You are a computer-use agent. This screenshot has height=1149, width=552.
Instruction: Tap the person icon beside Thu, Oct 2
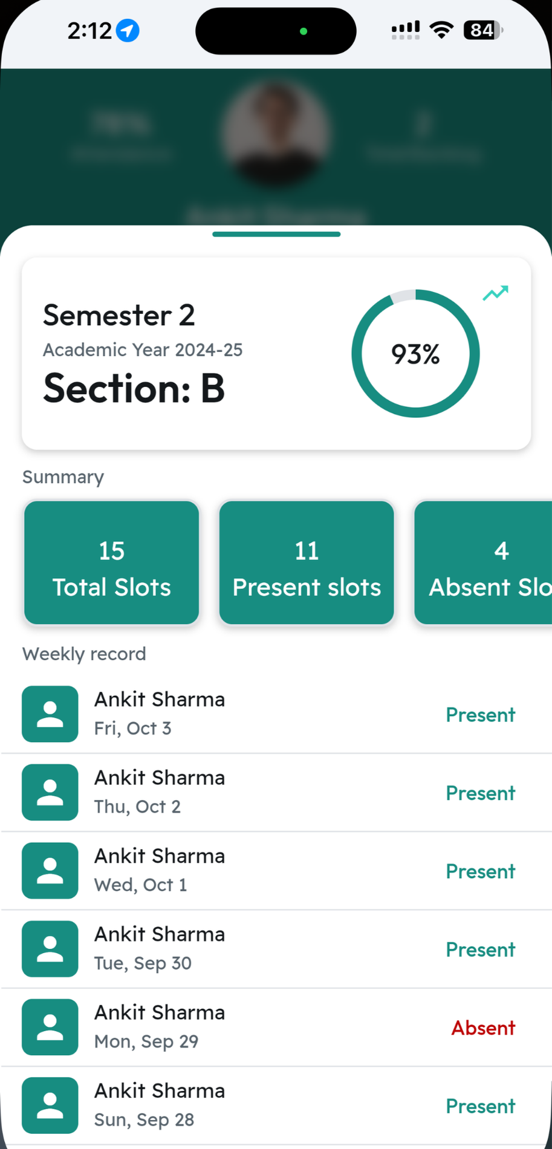[50, 792]
